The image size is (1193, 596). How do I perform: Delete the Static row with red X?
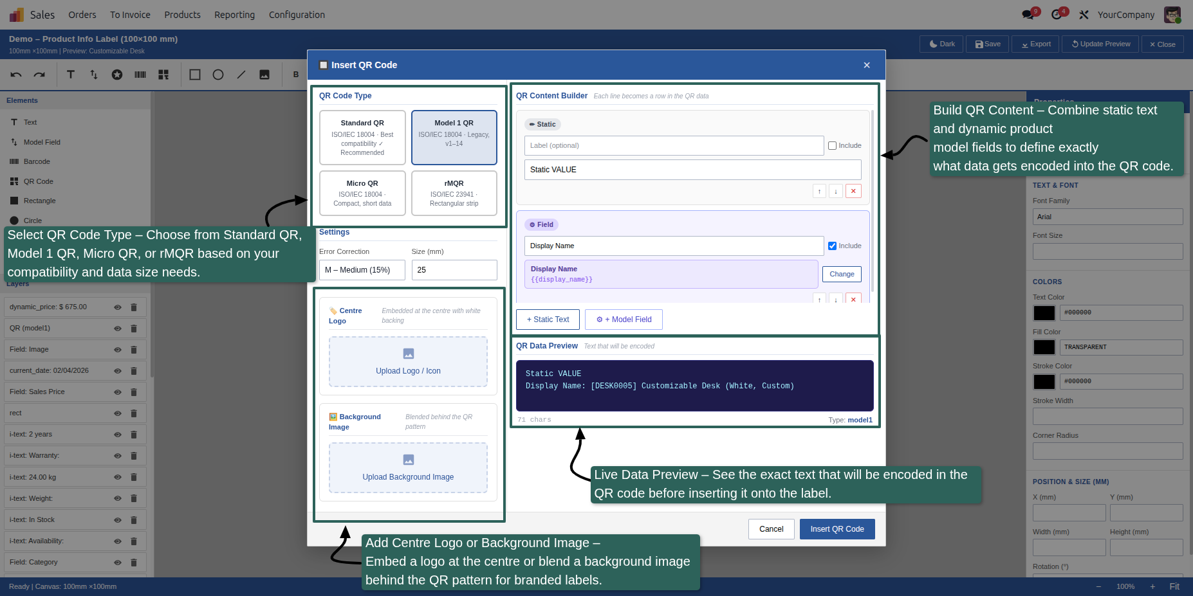click(x=853, y=191)
